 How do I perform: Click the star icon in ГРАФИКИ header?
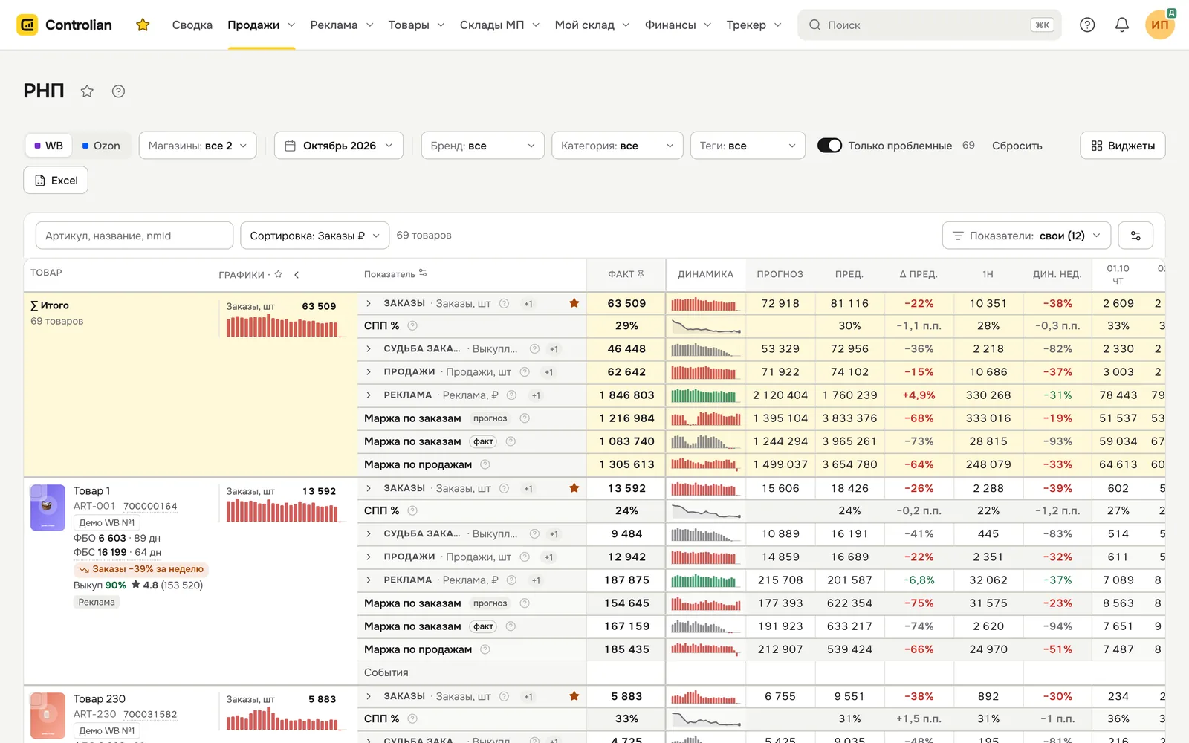click(x=279, y=274)
